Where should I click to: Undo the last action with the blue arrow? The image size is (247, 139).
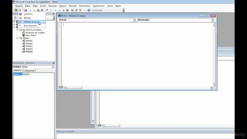point(47,10)
